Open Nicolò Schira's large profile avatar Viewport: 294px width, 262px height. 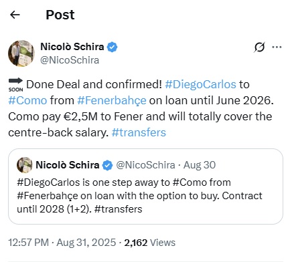(21, 53)
